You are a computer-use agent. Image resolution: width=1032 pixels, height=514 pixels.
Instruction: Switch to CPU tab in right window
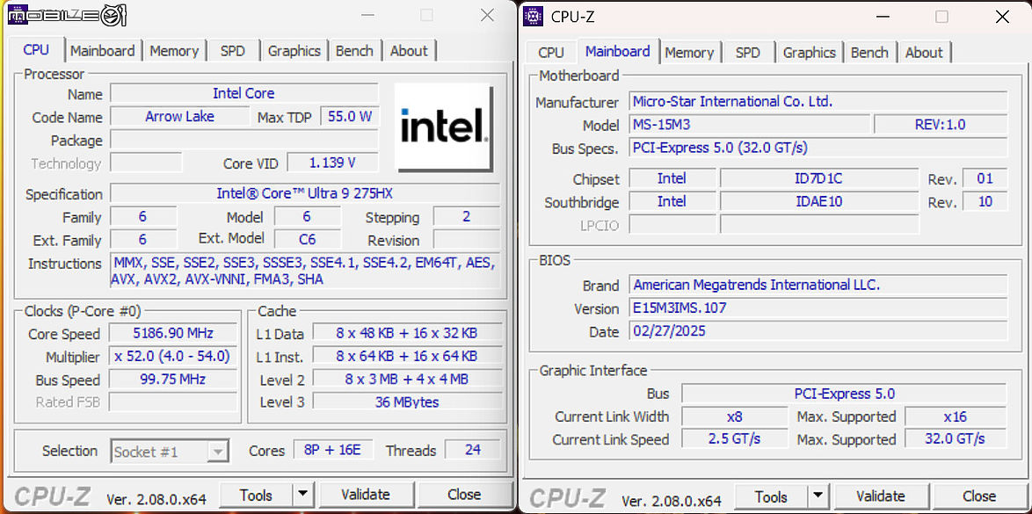pyautogui.click(x=551, y=52)
